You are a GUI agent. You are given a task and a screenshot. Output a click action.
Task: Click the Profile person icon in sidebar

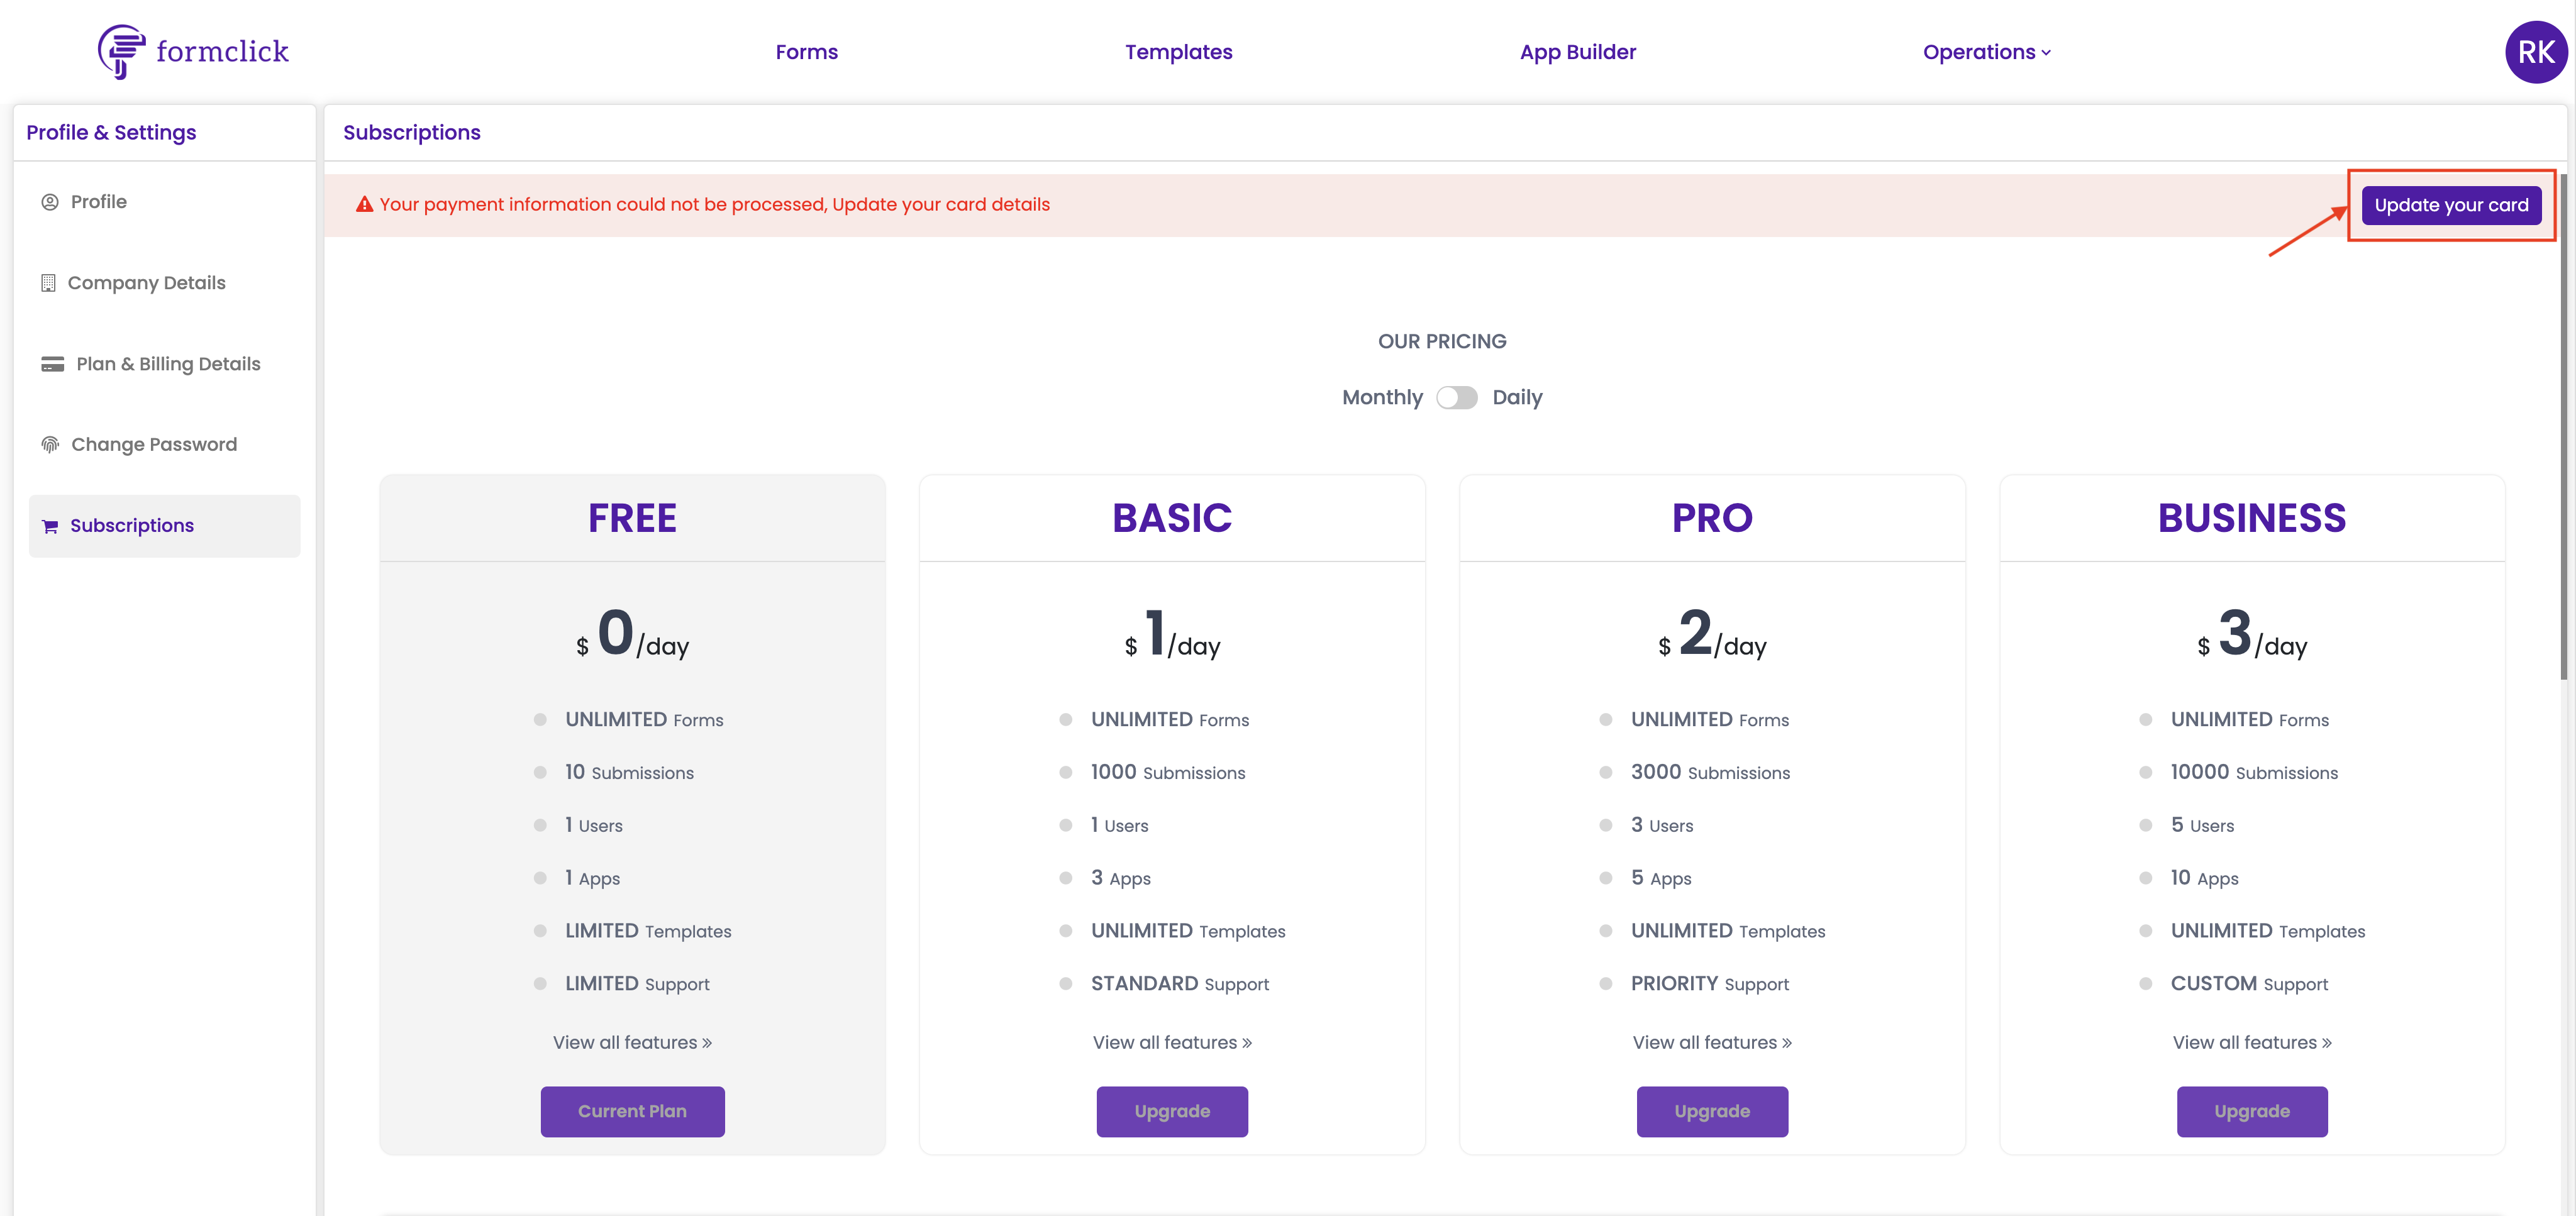pyautogui.click(x=50, y=202)
